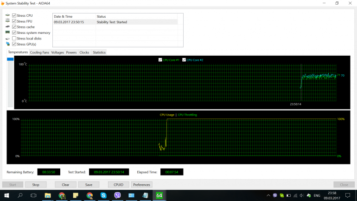Click the AIDA64 flame icon in the title bar
The width and height of the screenshot is (357, 201).
(3, 3)
